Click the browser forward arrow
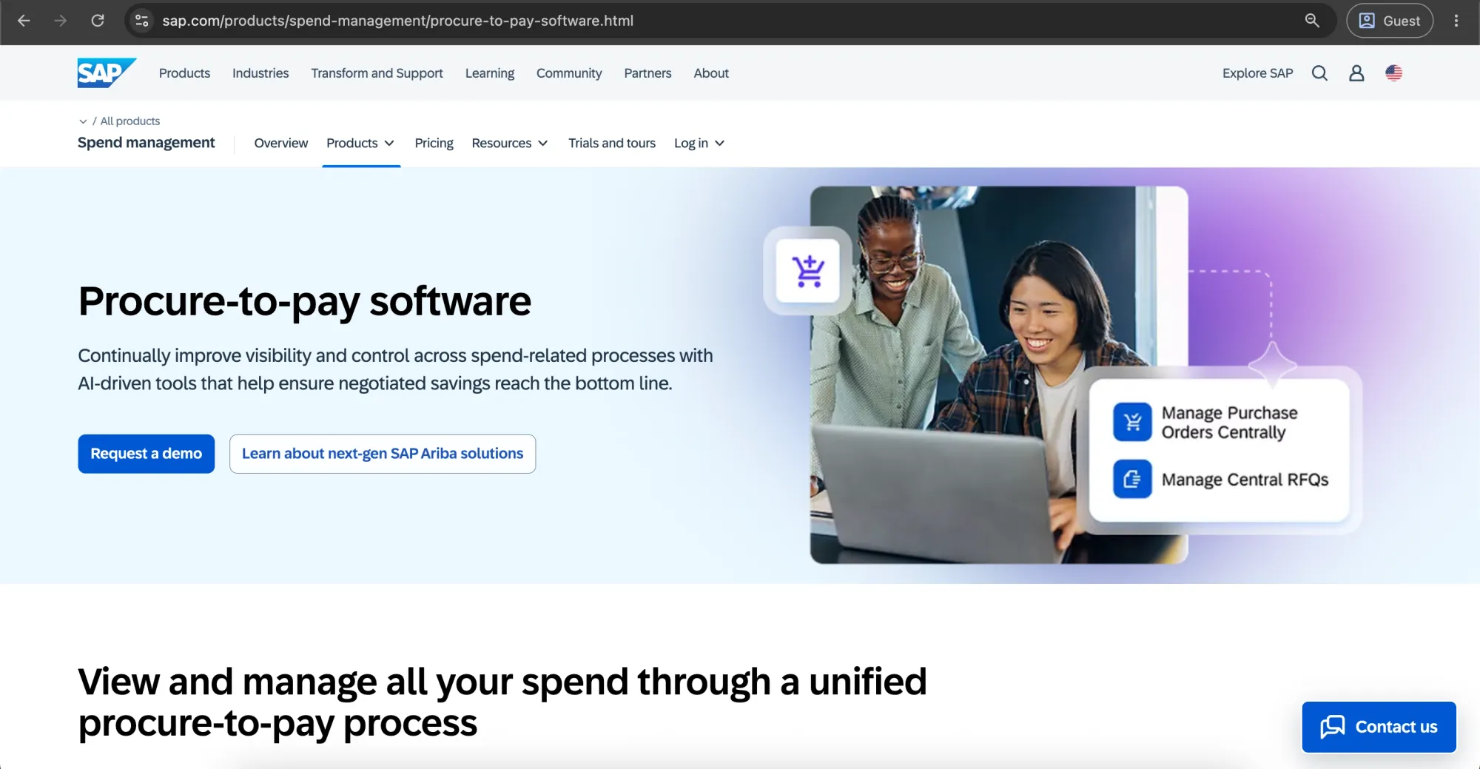Image resolution: width=1480 pixels, height=769 pixels. [x=61, y=21]
